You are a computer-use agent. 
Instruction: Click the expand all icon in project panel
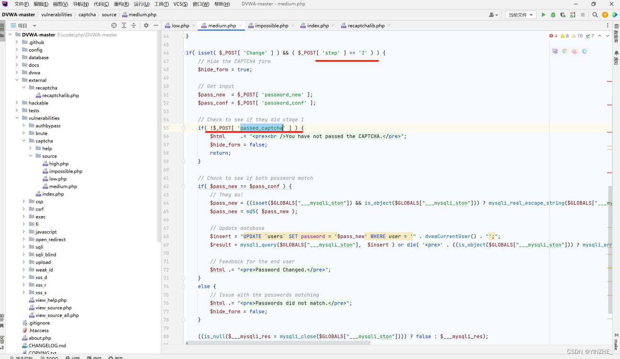point(124,26)
